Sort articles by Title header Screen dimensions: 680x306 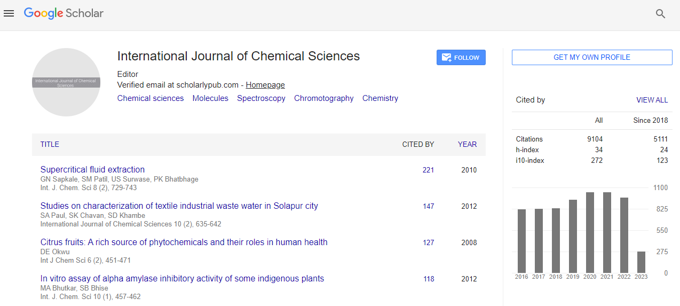(x=50, y=144)
